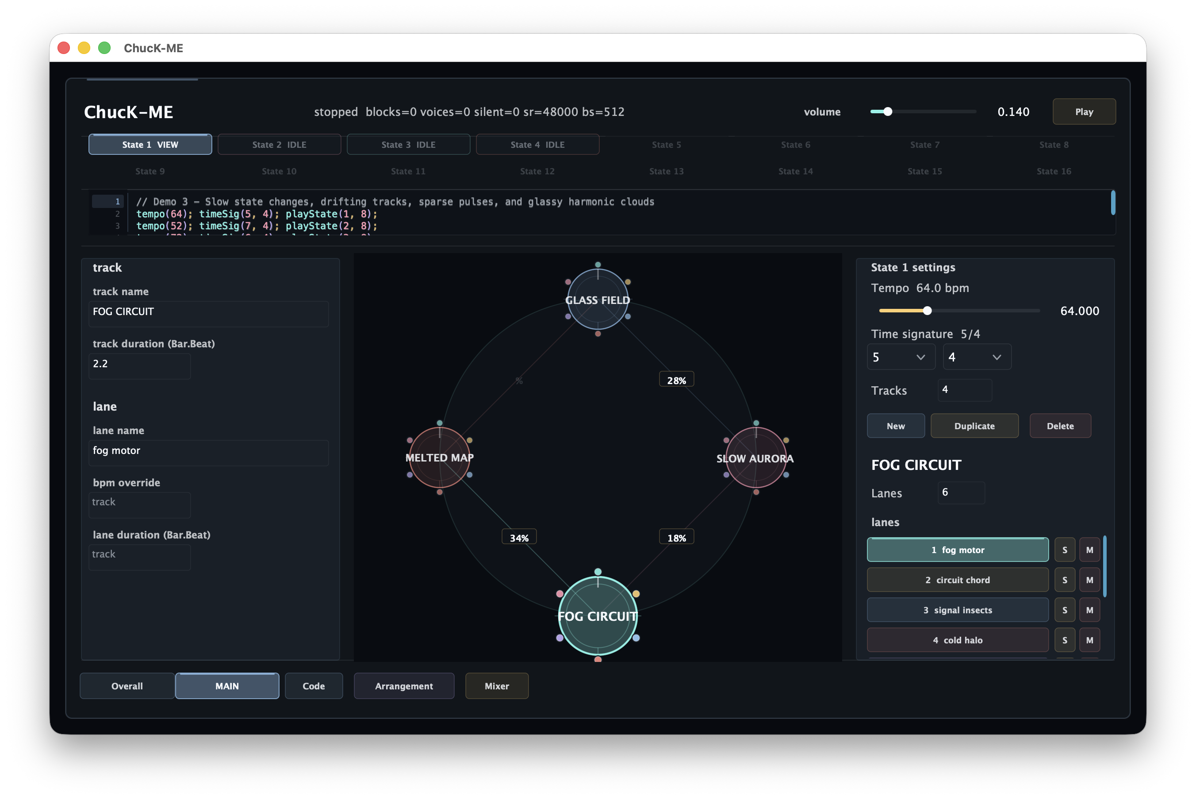The width and height of the screenshot is (1196, 800).
Task: Select the State 9 slot
Action: (x=150, y=171)
